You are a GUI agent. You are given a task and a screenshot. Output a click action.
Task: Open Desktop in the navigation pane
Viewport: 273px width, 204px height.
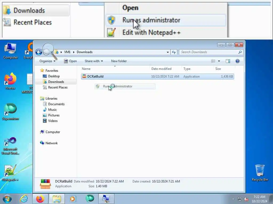[54, 76]
